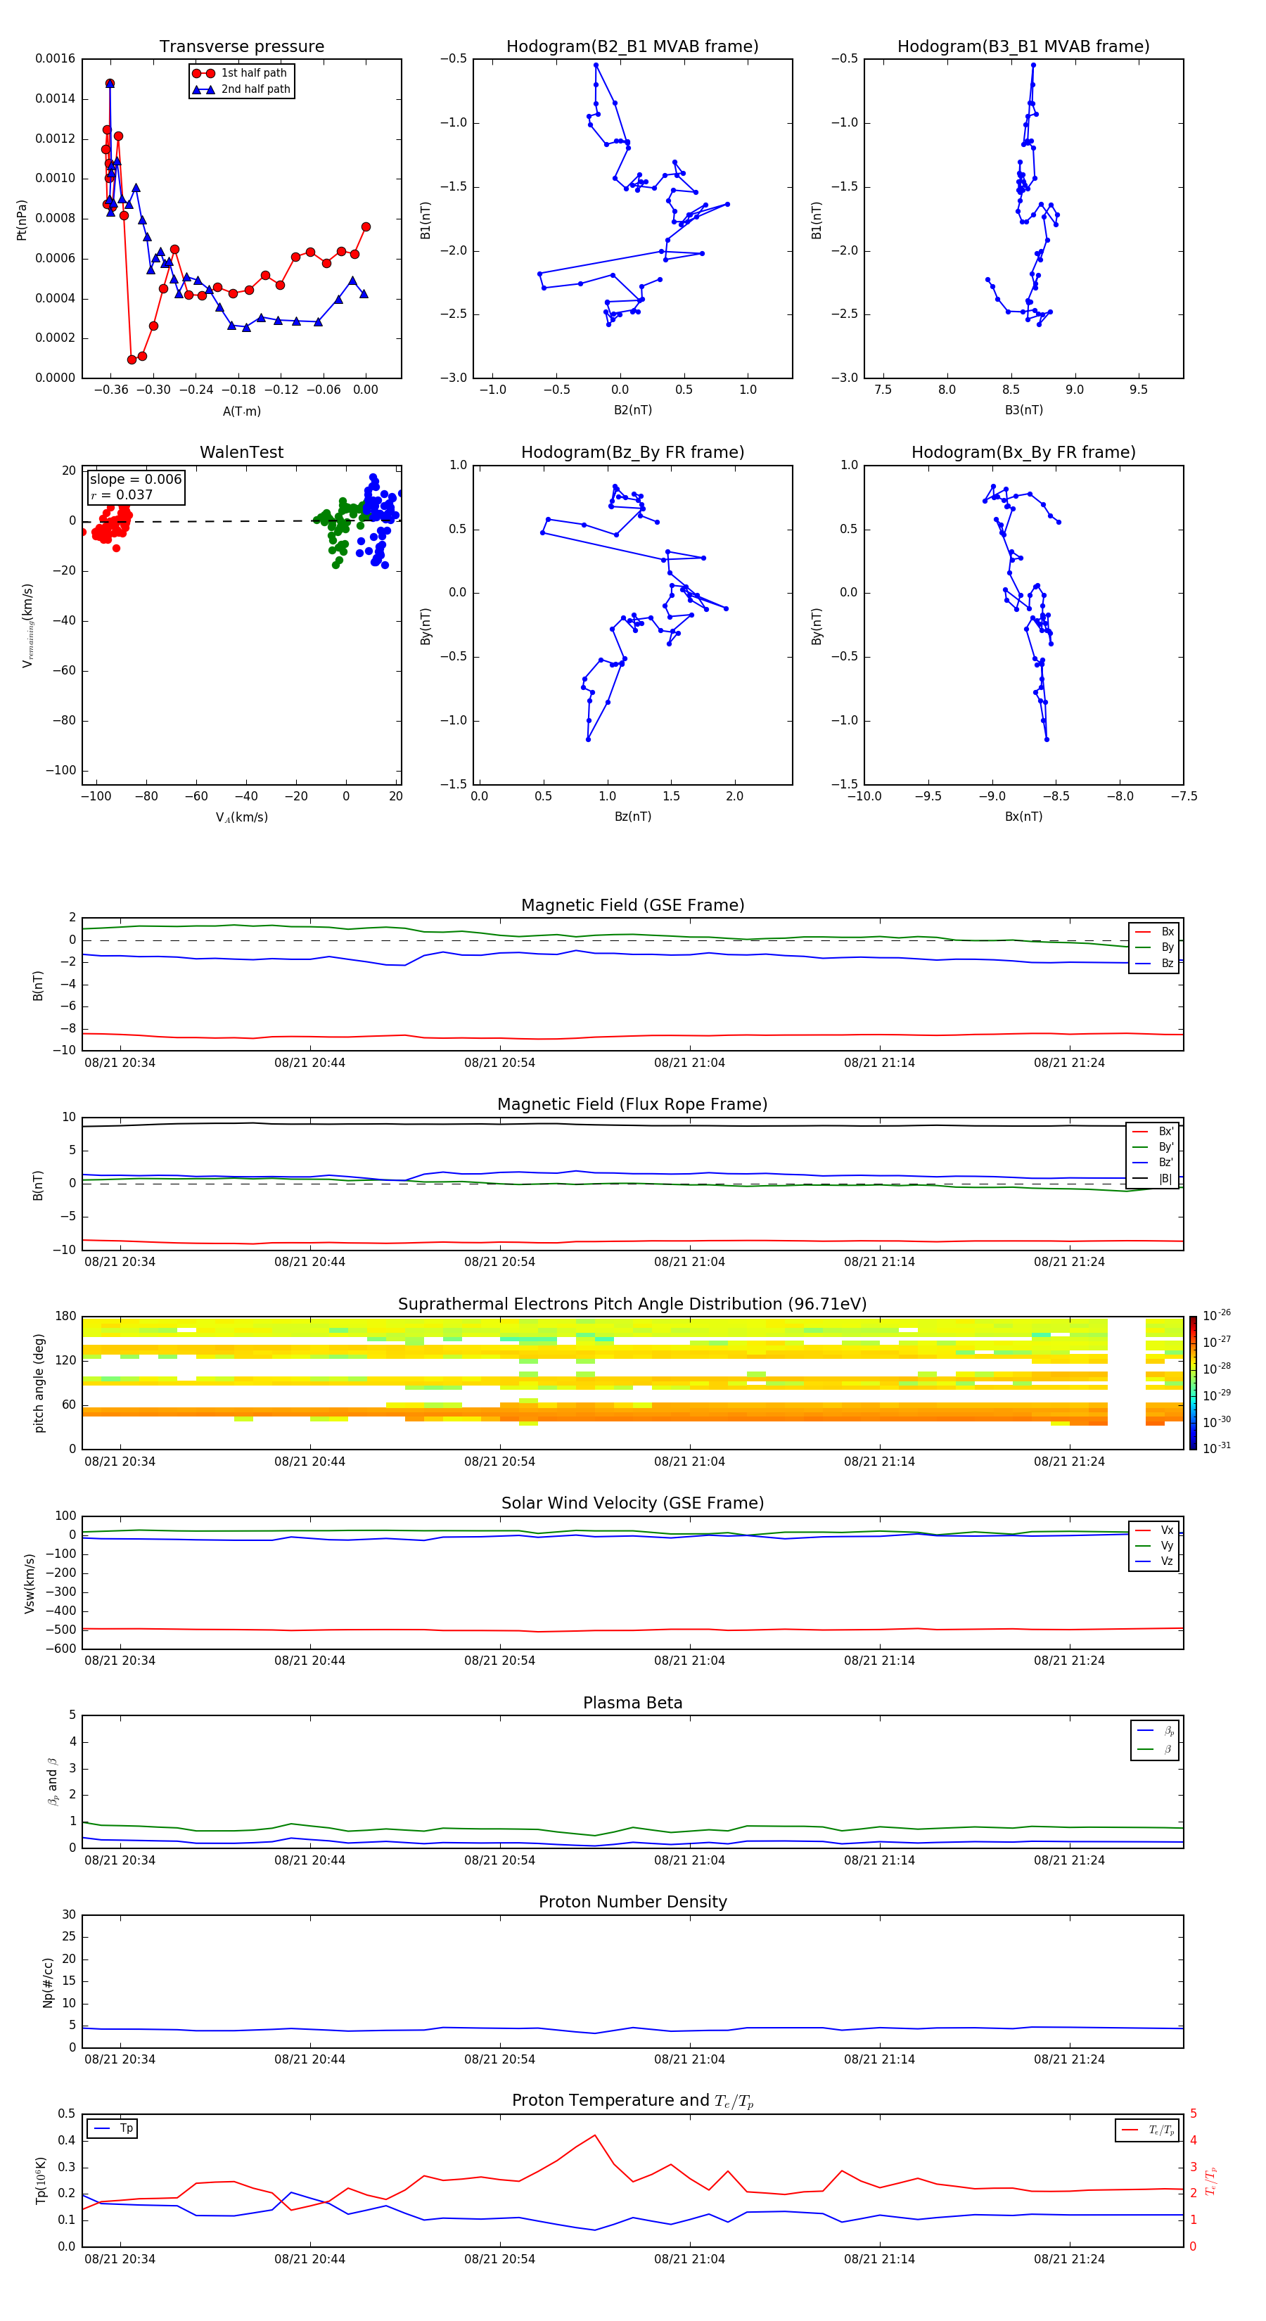The image size is (1266, 2321).
Task: Click the 'Tp' legend in the temperature plot
Action: (113, 2128)
